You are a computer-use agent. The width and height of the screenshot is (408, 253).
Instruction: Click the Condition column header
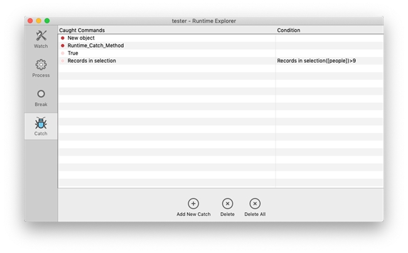328,30
